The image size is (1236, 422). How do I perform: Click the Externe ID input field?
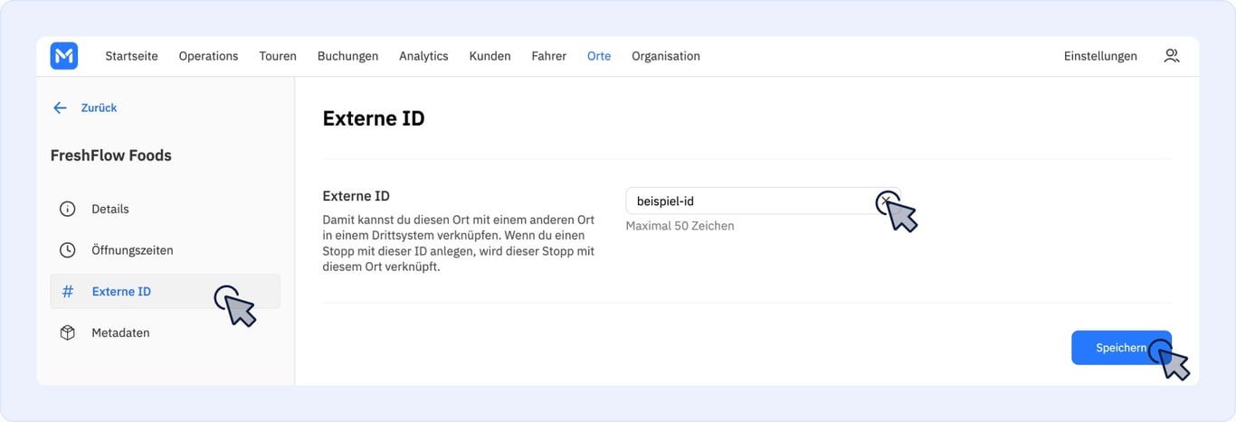(762, 201)
